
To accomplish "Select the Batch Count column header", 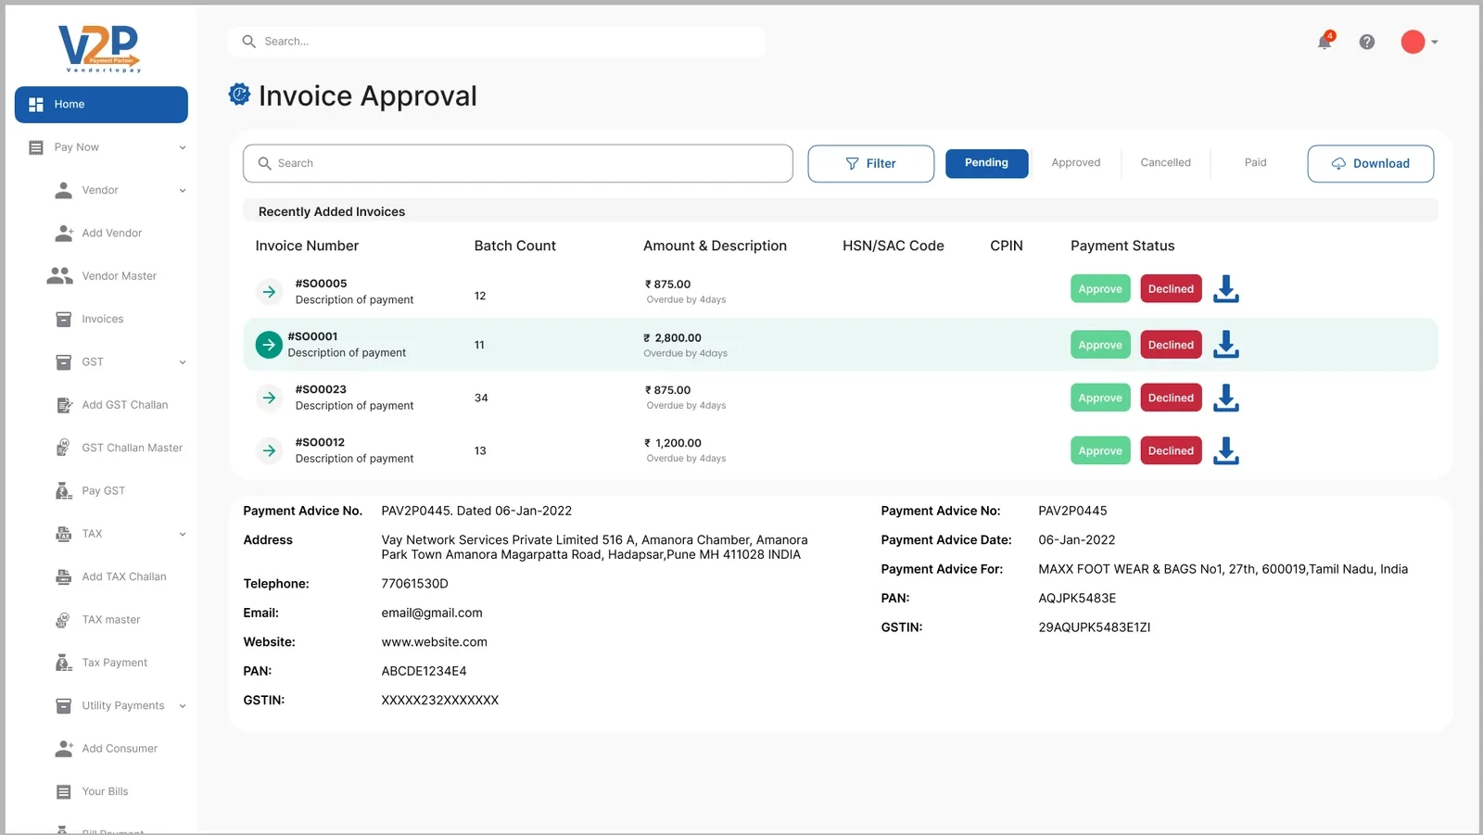I will pos(514,246).
